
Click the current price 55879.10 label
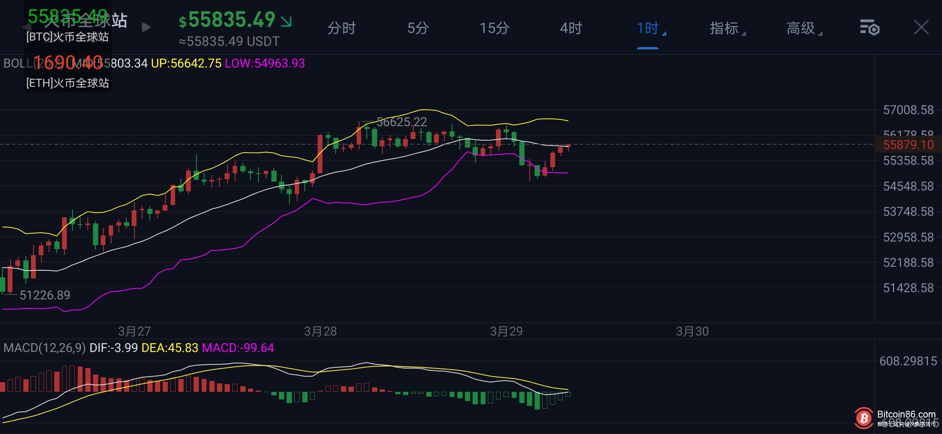click(x=908, y=145)
